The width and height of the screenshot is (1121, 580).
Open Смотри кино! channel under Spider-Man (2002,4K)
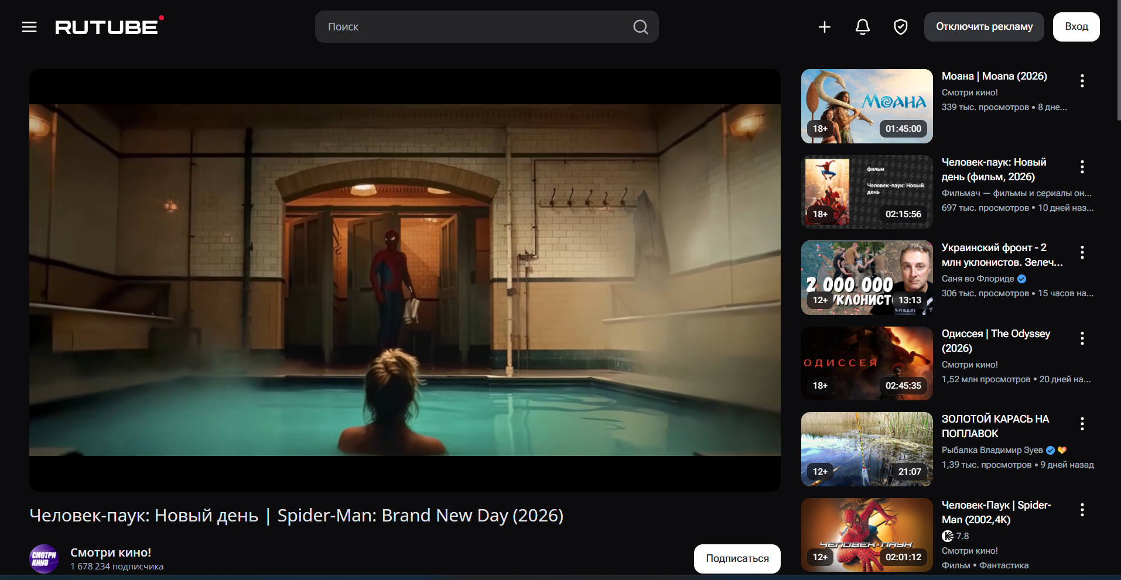click(970, 551)
